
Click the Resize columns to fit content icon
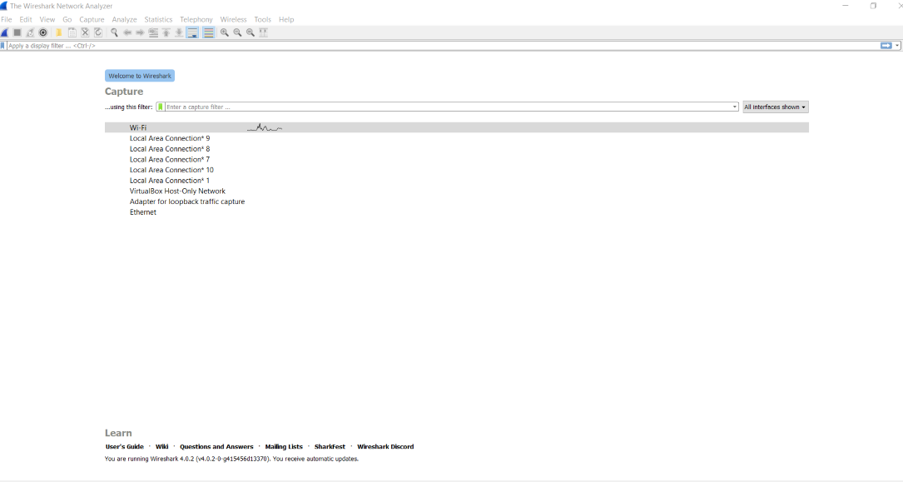(x=263, y=32)
